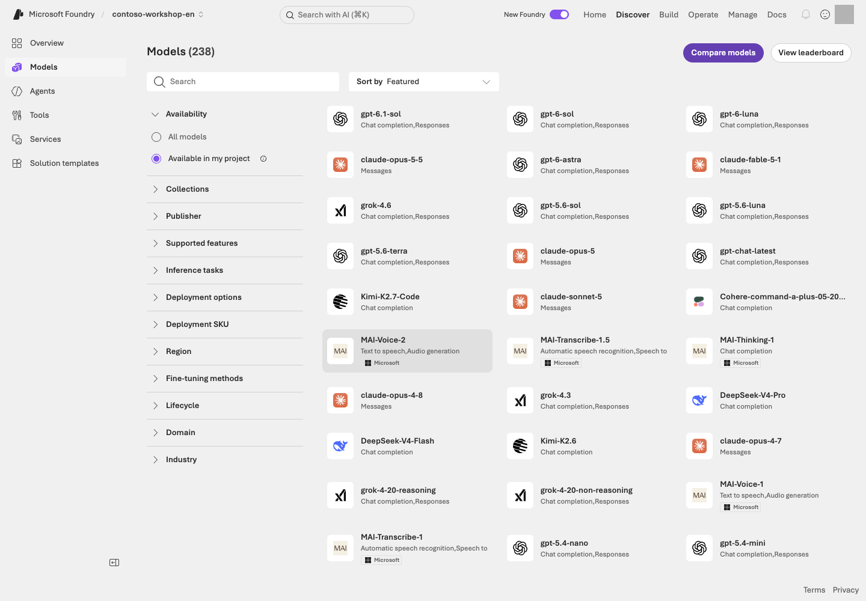Click the MAI-Thinking-1 model icon
Image resolution: width=866 pixels, height=601 pixels.
tap(699, 351)
